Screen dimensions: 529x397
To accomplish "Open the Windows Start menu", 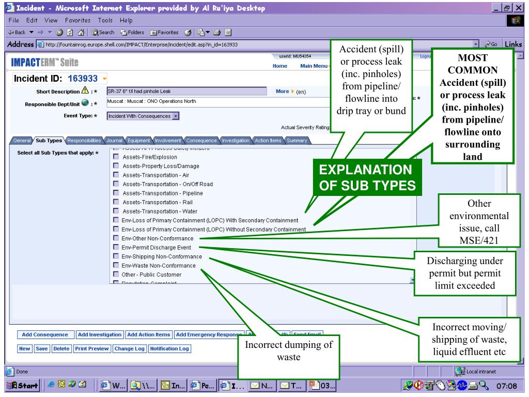I will (x=22, y=385).
